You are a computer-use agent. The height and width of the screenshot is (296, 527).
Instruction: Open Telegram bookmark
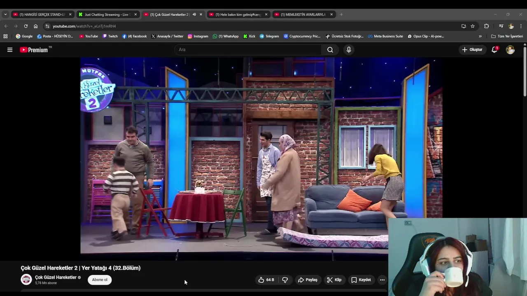pos(269,36)
